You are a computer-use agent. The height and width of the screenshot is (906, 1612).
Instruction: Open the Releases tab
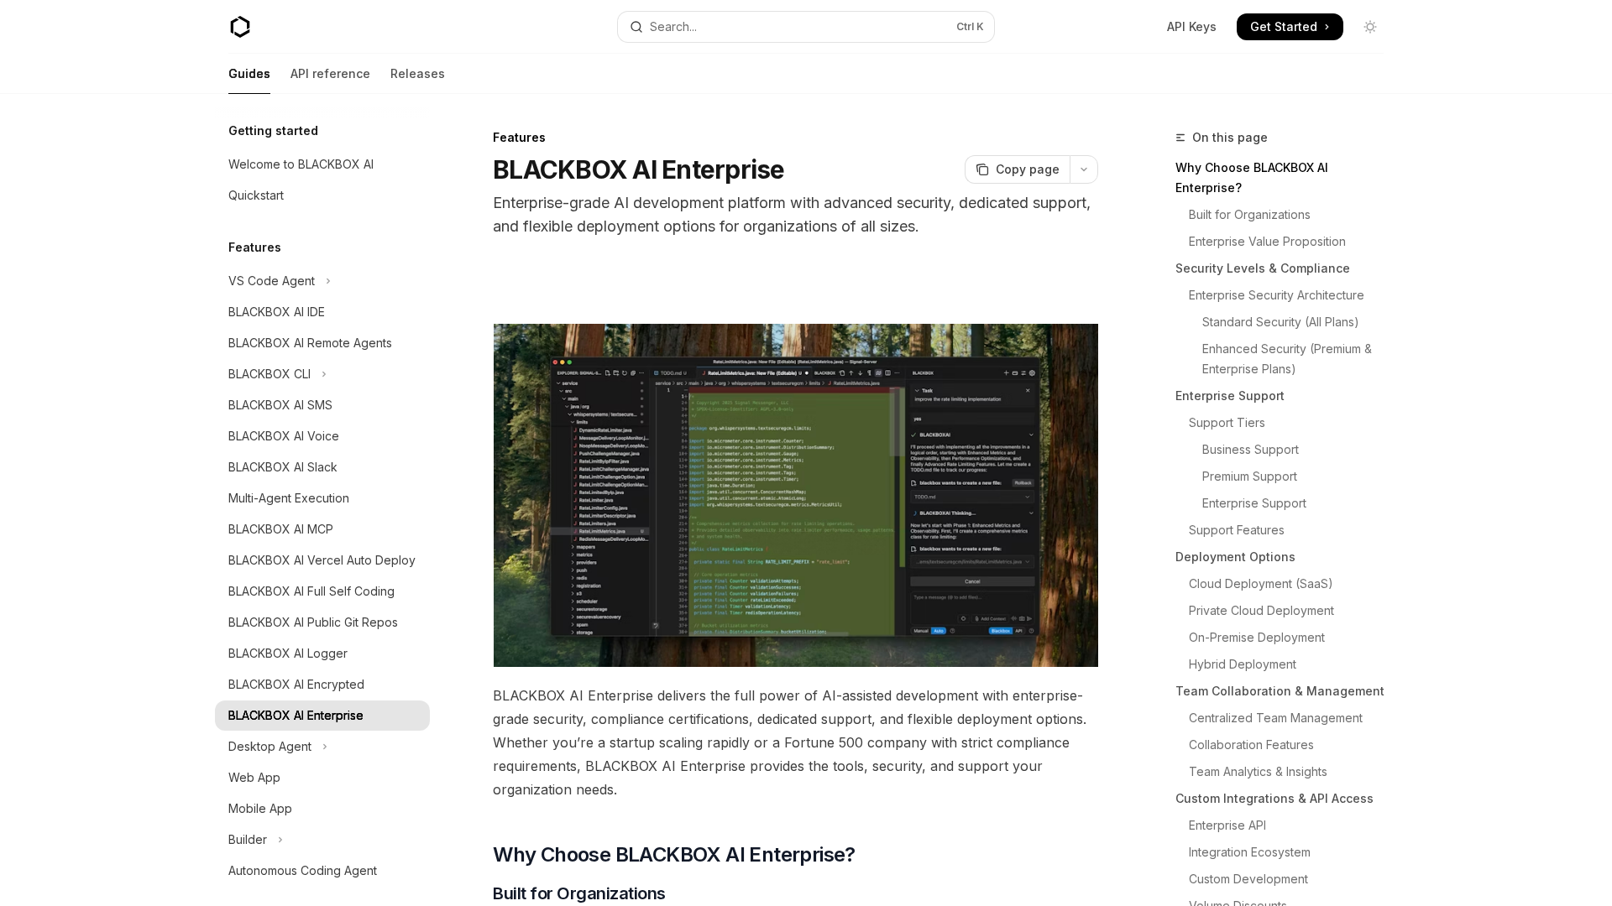[417, 74]
